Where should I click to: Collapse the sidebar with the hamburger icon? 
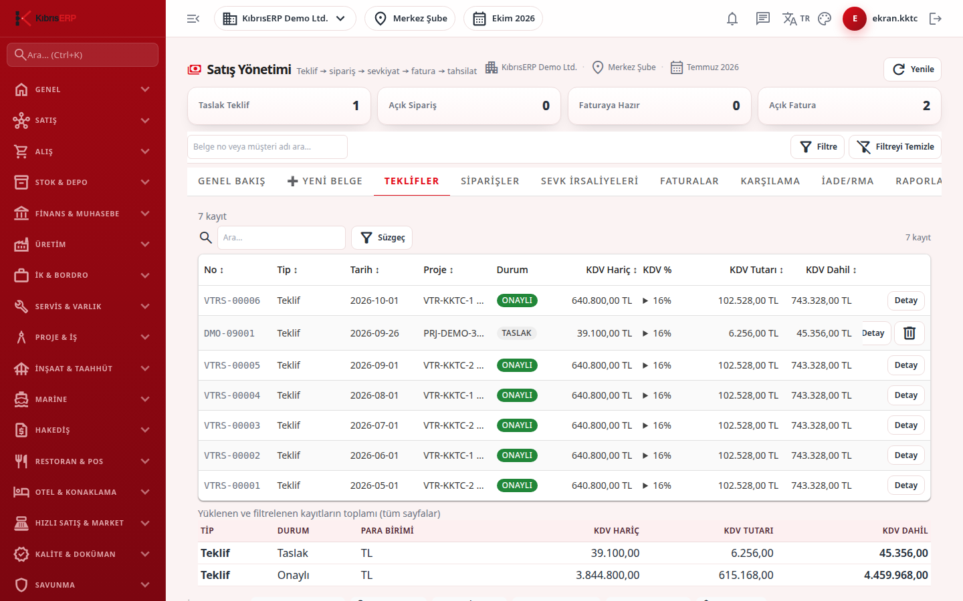tap(193, 19)
